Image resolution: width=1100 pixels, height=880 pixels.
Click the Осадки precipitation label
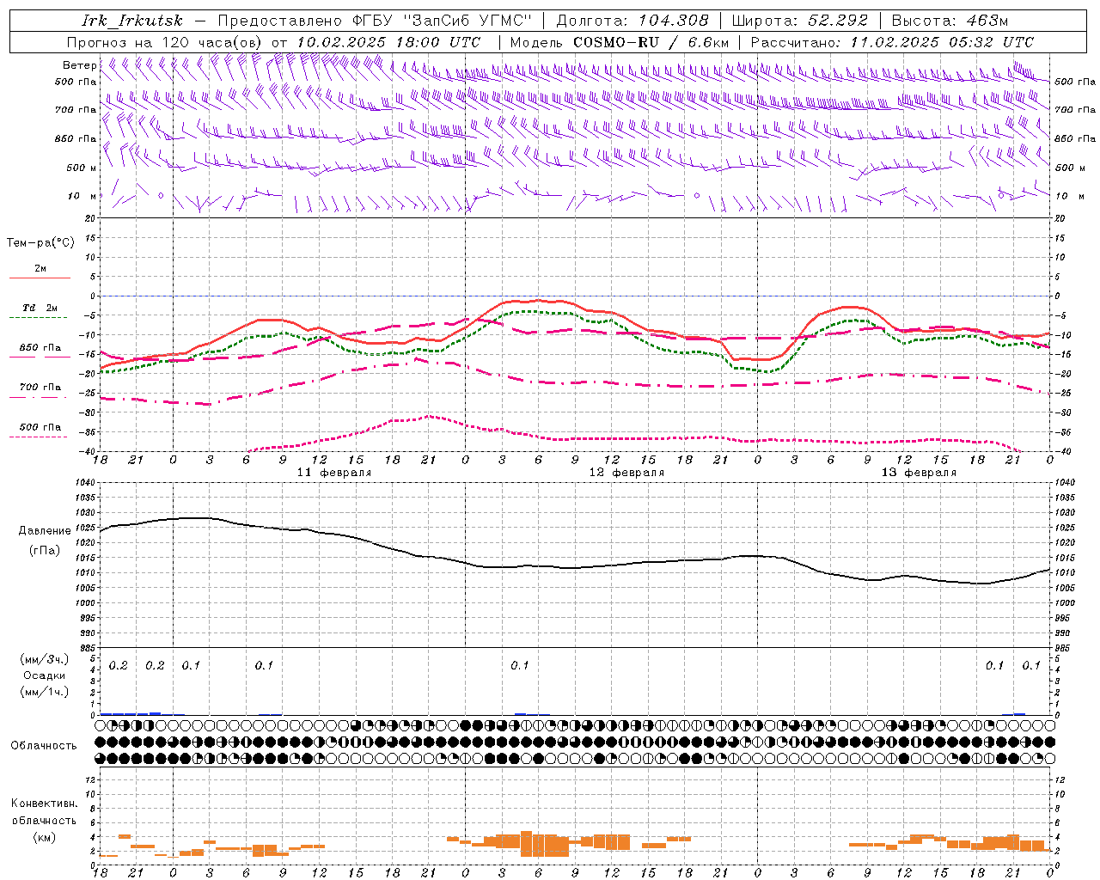pos(44,675)
